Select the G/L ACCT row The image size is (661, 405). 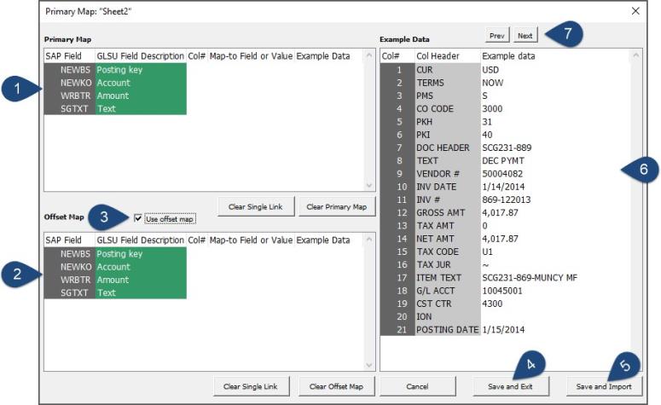[505, 291]
